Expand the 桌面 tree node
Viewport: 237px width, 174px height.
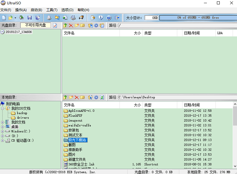click(x=2, y=127)
